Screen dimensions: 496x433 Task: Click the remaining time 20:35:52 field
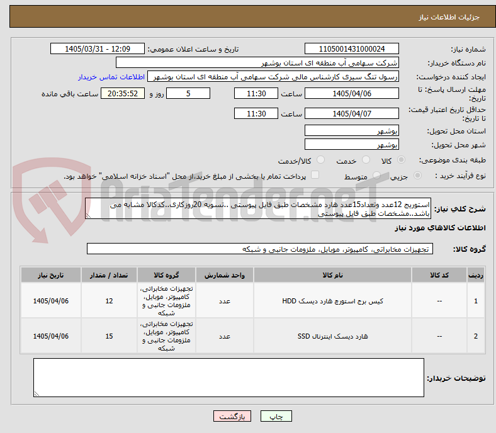tap(123, 93)
